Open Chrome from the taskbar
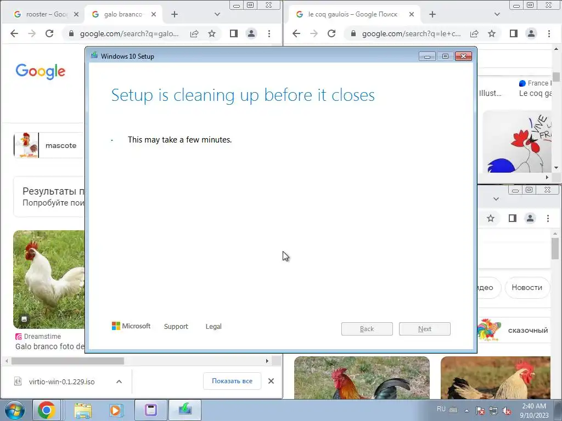The width and height of the screenshot is (562, 421). coord(46,410)
